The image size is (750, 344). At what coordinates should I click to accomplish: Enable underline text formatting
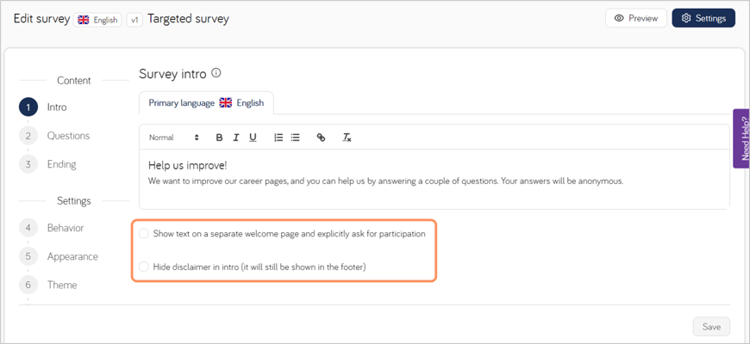tap(253, 138)
